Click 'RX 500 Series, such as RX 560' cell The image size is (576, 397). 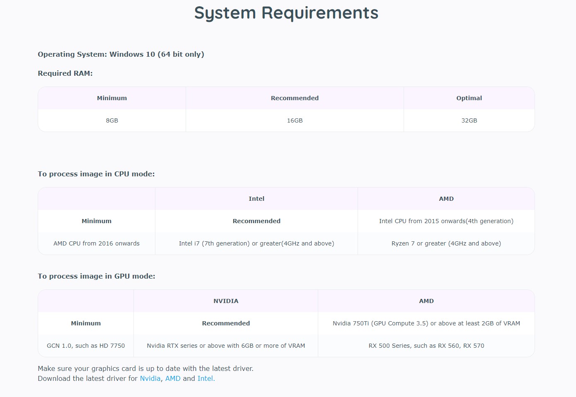(426, 346)
